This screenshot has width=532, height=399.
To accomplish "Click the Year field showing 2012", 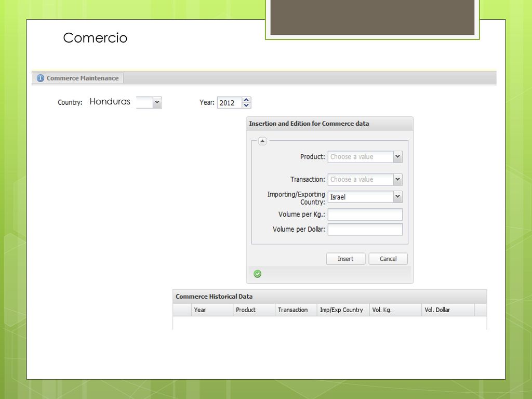I will coord(229,102).
